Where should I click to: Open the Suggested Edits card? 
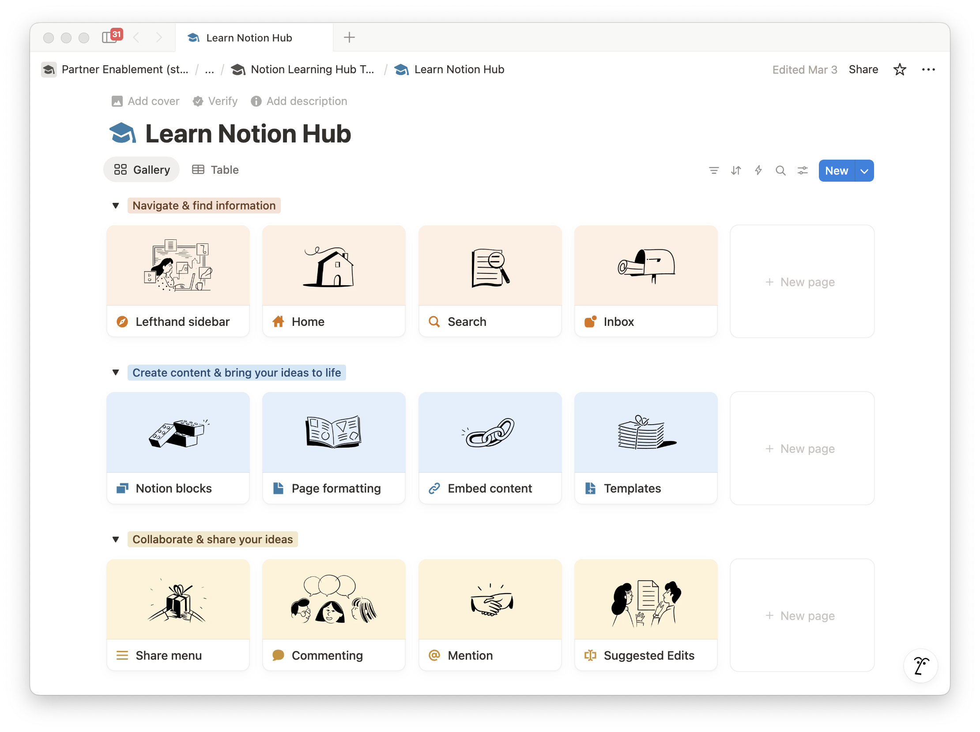point(645,615)
